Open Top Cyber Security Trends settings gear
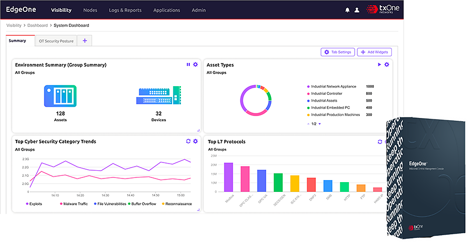This screenshot has height=244, width=470. (x=195, y=141)
